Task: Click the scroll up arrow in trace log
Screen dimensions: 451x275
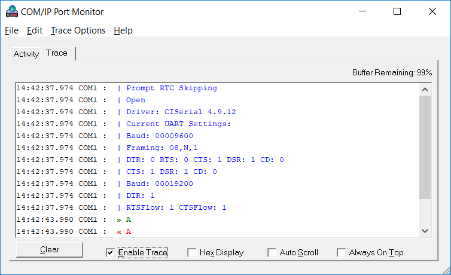Action: 425,89
